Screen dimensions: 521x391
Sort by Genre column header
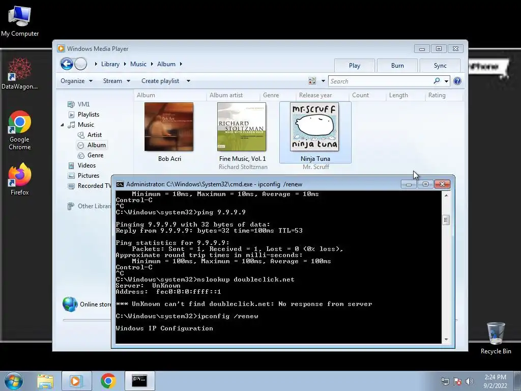click(x=271, y=95)
